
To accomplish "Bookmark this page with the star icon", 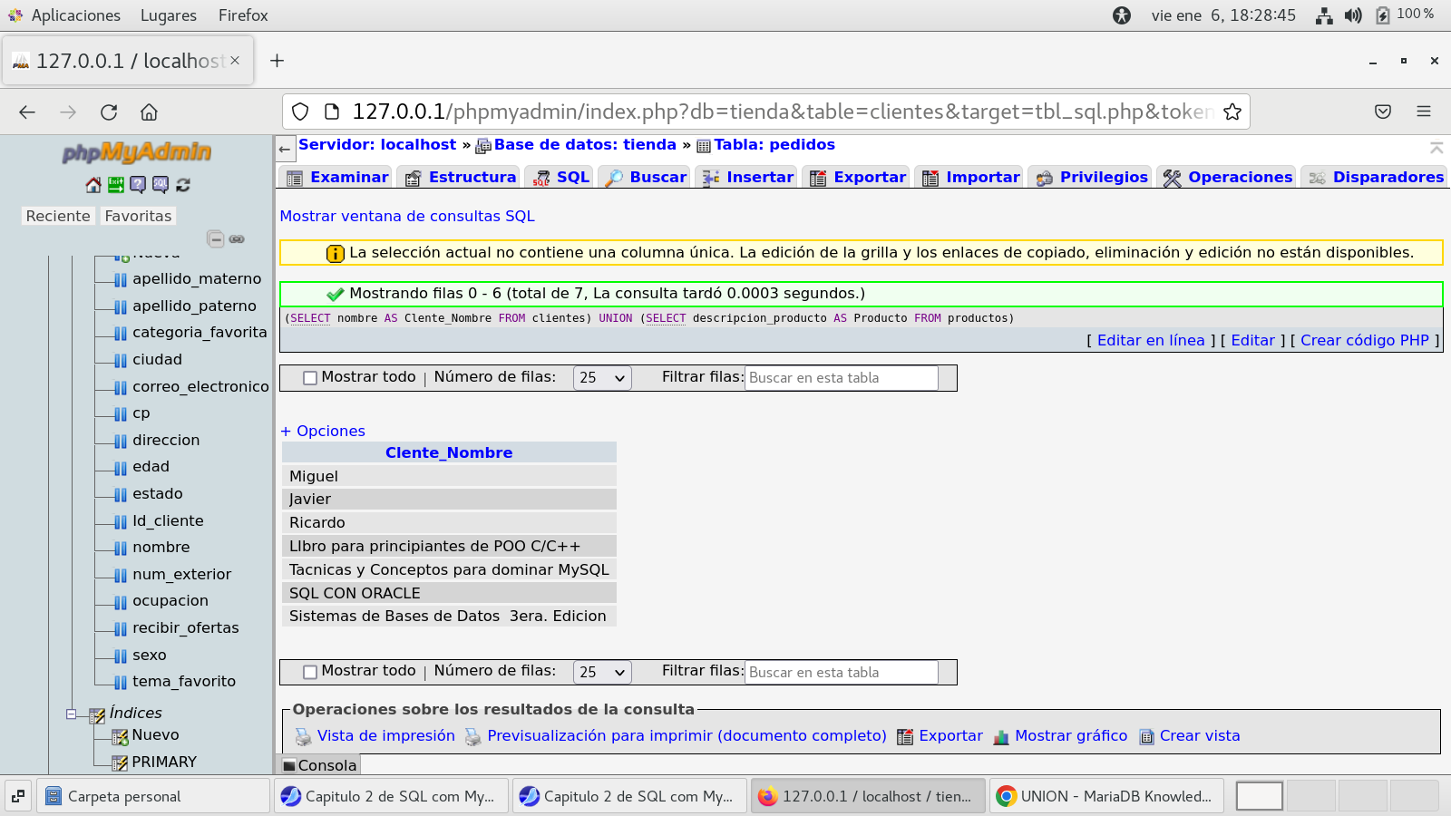I will [x=1232, y=112].
